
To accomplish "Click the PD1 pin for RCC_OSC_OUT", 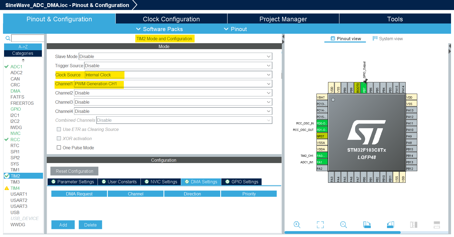I will click(x=322, y=130).
